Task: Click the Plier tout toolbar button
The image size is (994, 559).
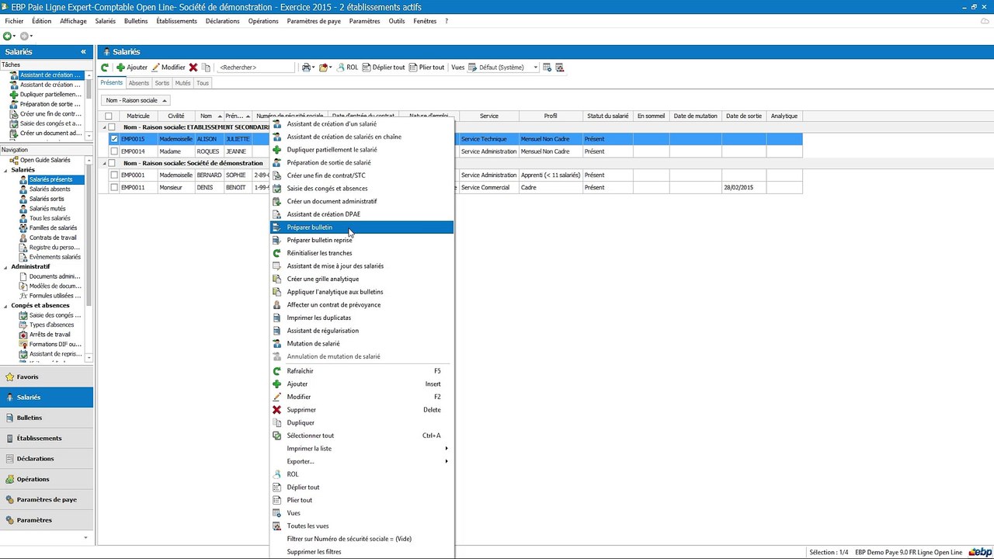Action: [x=426, y=68]
